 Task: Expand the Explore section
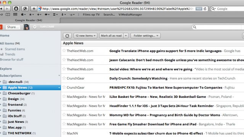6,68
